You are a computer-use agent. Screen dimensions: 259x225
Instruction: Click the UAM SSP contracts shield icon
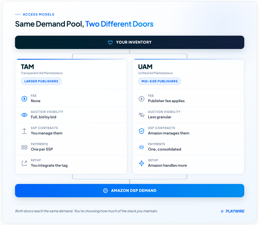click(142, 131)
